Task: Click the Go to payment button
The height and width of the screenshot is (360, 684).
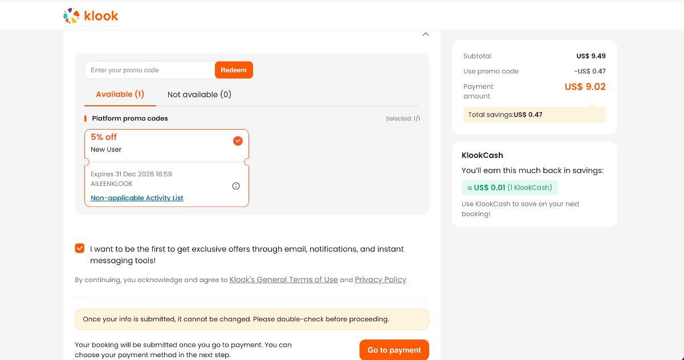Action: [x=394, y=350]
